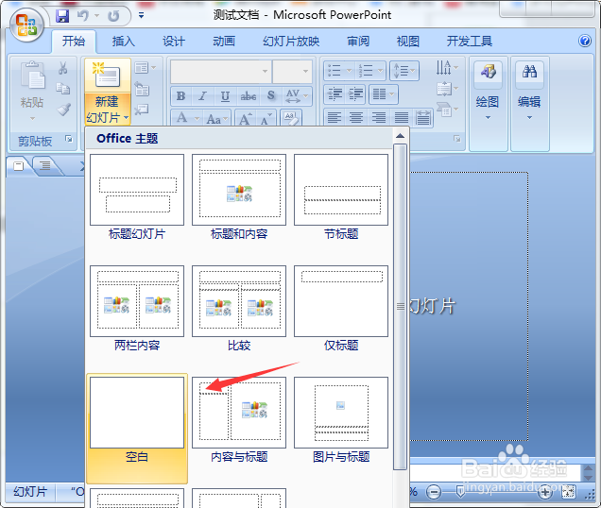The width and height of the screenshot is (601, 508).
Task: Save the document from quick access toolbar
Action: click(62, 16)
